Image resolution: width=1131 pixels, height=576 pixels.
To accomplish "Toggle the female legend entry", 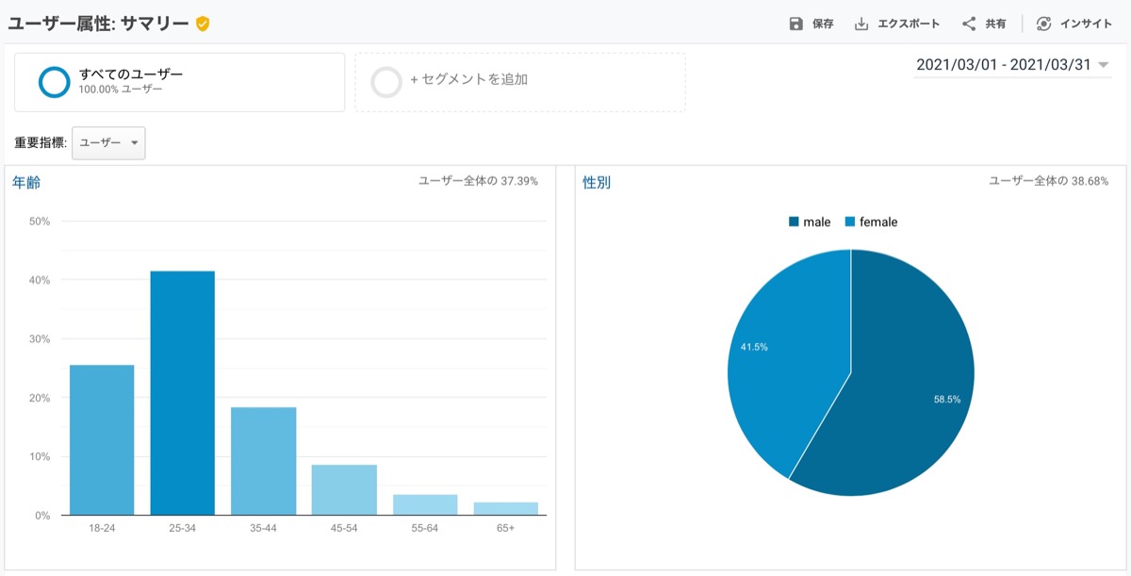I will pos(871,222).
